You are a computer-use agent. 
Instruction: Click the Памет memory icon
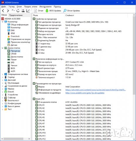click(9, 60)
